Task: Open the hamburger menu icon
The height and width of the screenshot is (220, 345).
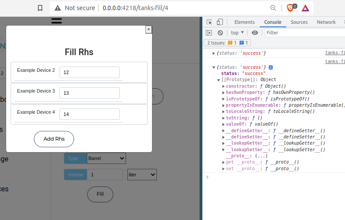Action: 56,20
